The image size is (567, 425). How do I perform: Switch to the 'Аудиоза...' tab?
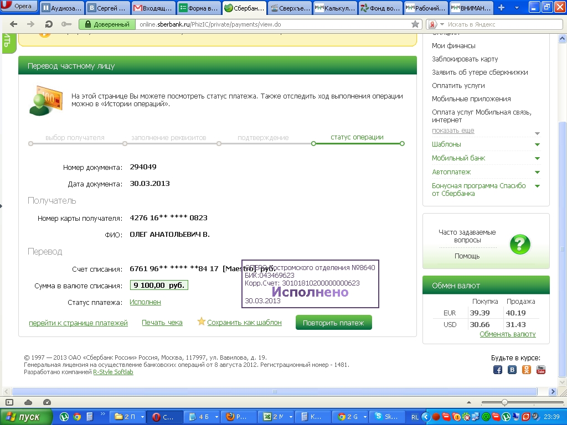[x=61, y=8]
